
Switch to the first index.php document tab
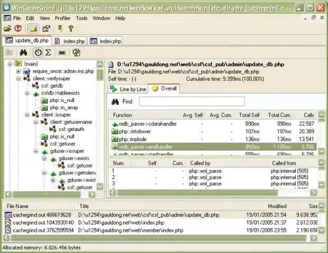(70, 41)
